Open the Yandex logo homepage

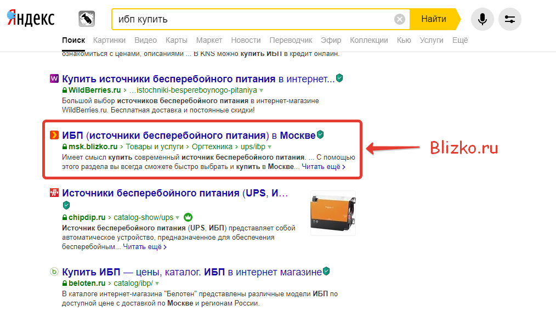[x=31, y=19]
